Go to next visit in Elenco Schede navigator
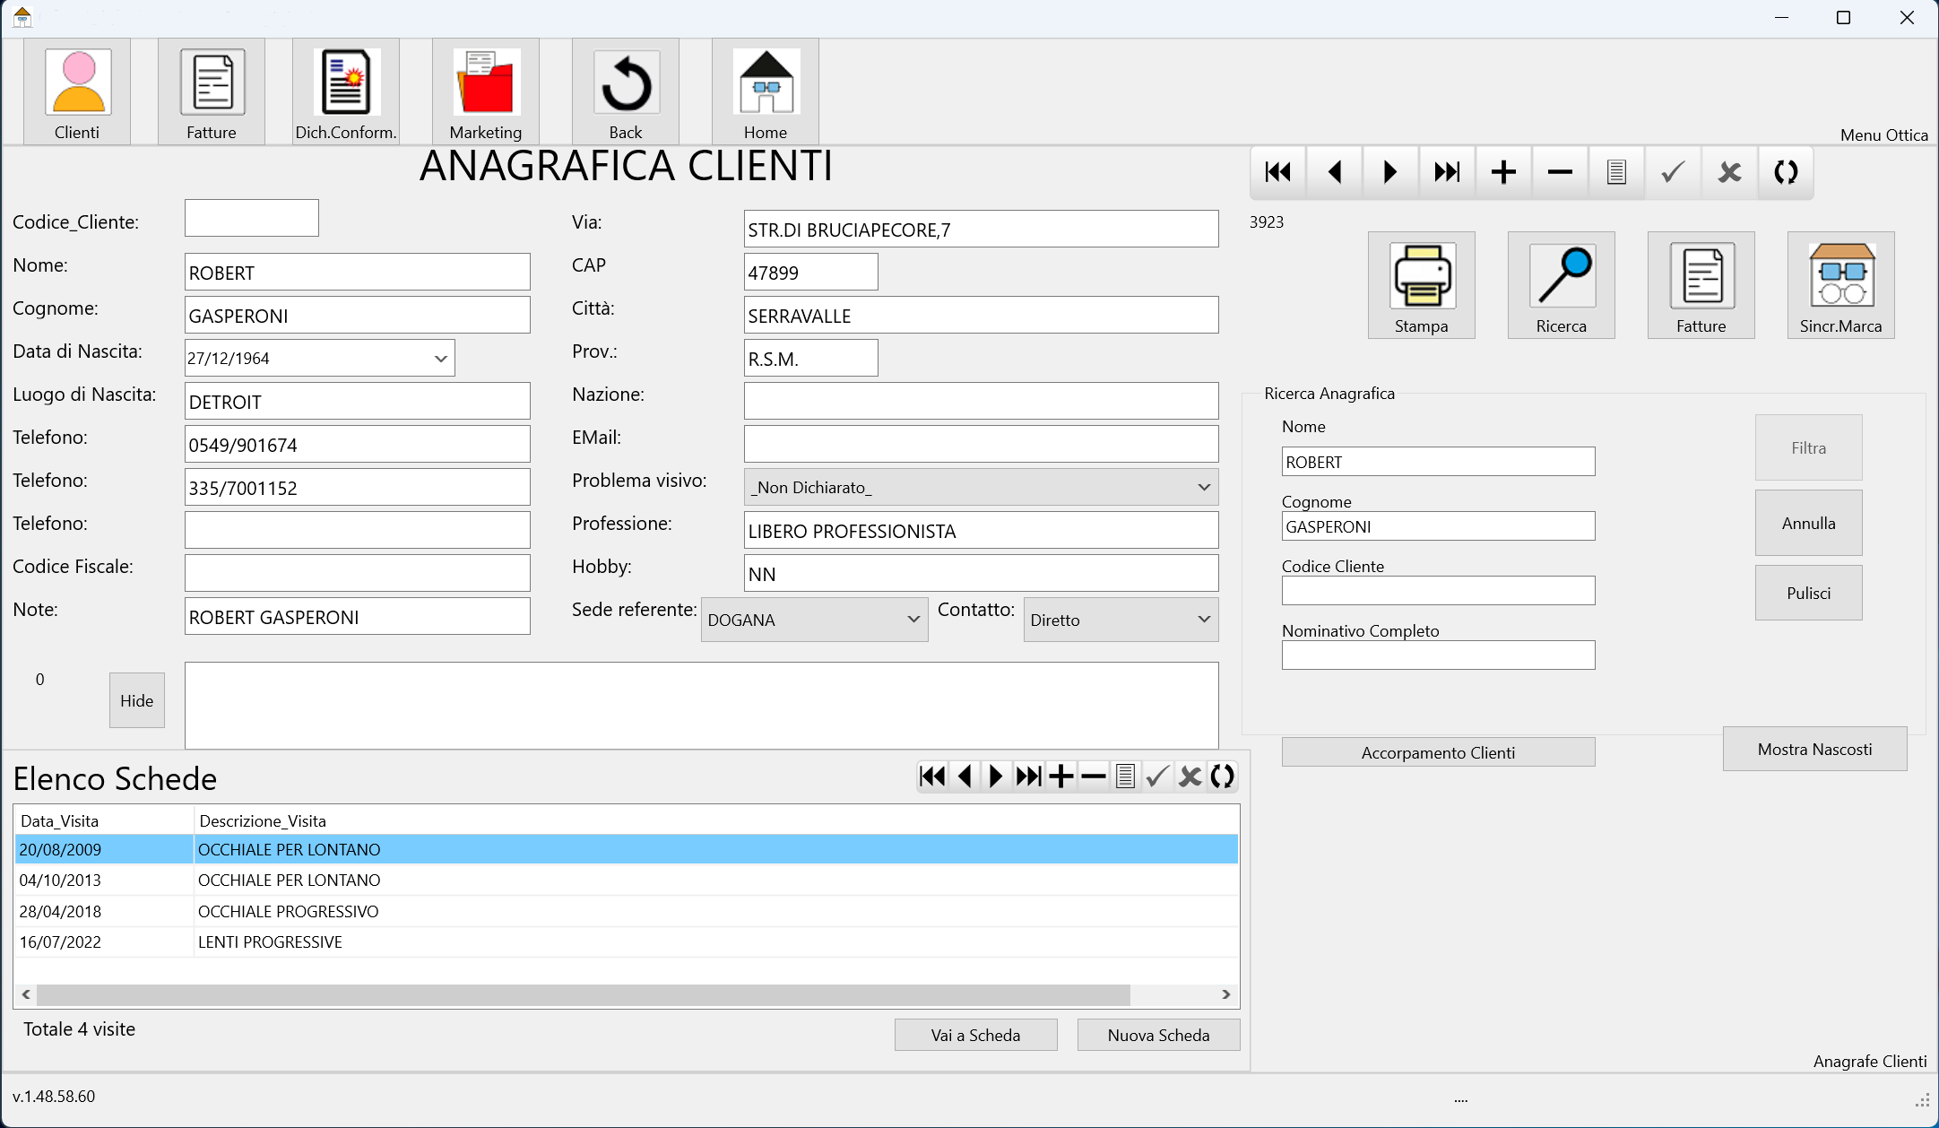1939x1128 pixels. point(996,776)
